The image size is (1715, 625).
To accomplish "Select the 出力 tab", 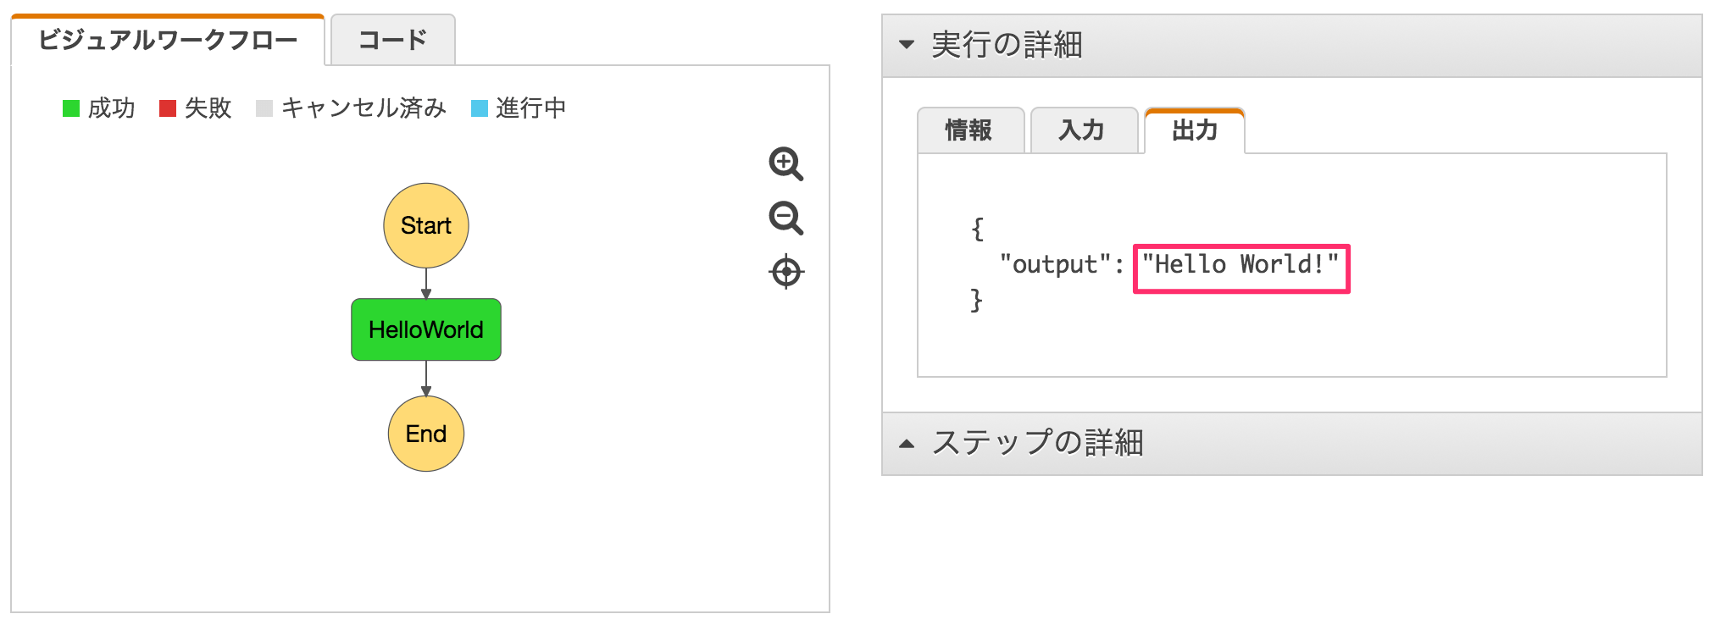I will [x=1195, y=130].
